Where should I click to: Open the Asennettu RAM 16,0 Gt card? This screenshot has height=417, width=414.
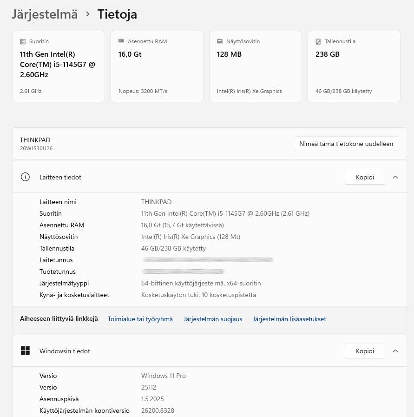pos(157,66)
